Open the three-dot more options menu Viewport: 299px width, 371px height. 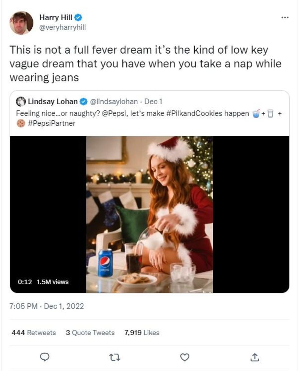pos(284,18)
